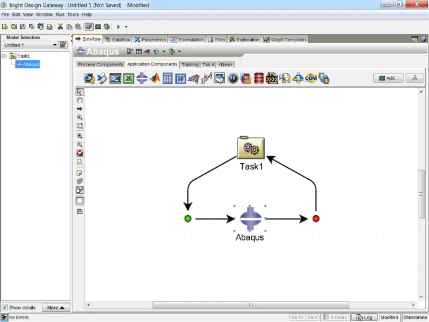Click the Copy toolbar icon

tap(69, 27)
